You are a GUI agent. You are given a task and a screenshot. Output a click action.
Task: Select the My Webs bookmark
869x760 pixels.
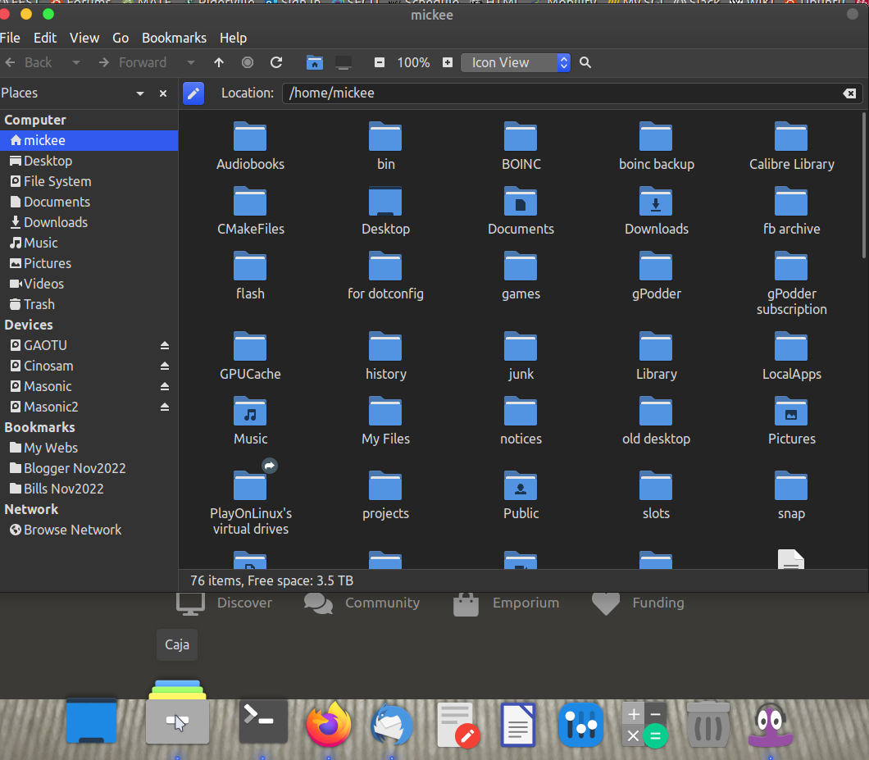click(89, 448)
